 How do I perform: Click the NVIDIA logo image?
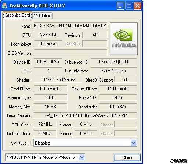pos(124,39)
